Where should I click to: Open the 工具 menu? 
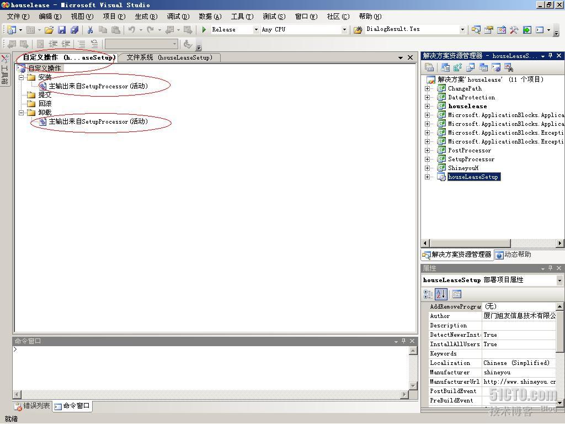242,17
